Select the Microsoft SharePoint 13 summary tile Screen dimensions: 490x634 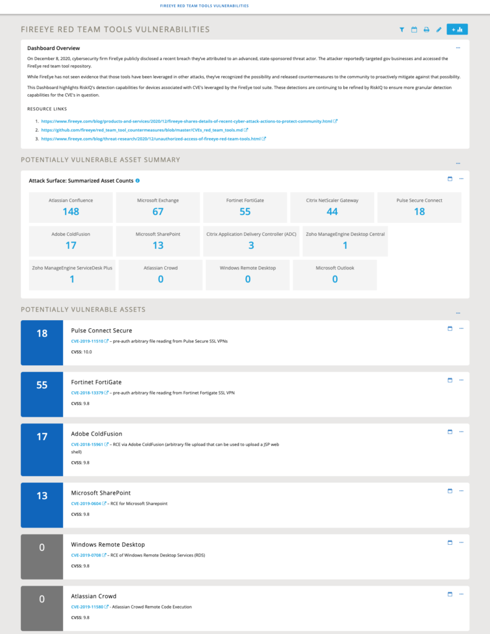point(158,241)
